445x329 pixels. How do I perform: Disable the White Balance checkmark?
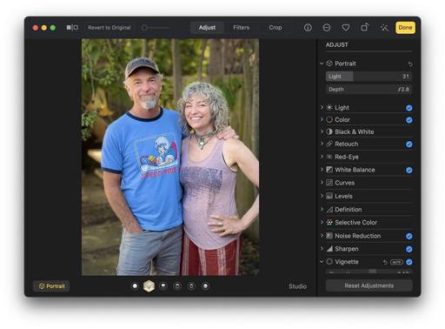click(x=409, y=170)
